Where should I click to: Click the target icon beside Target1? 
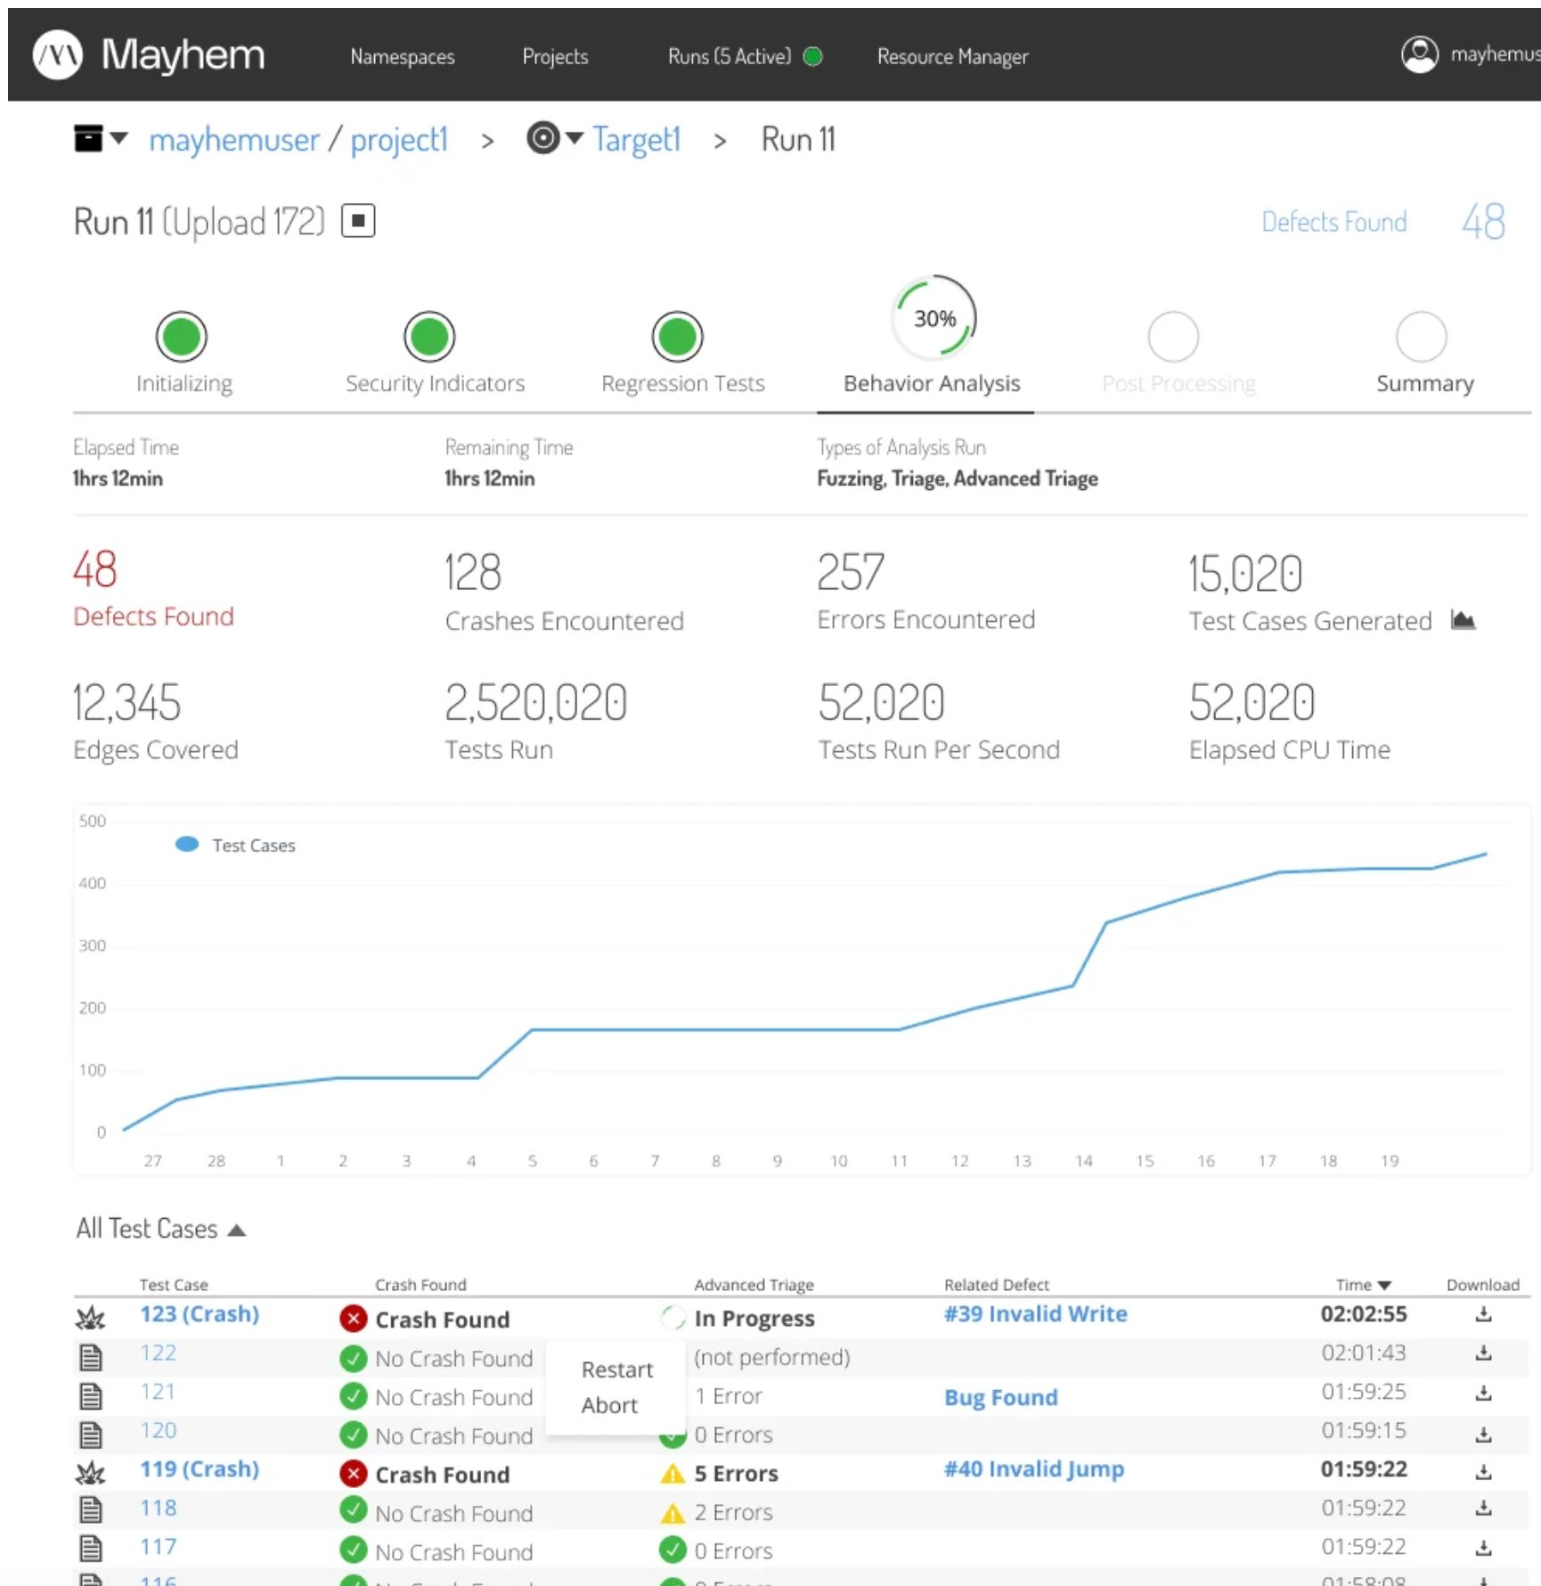pos(543,138)
